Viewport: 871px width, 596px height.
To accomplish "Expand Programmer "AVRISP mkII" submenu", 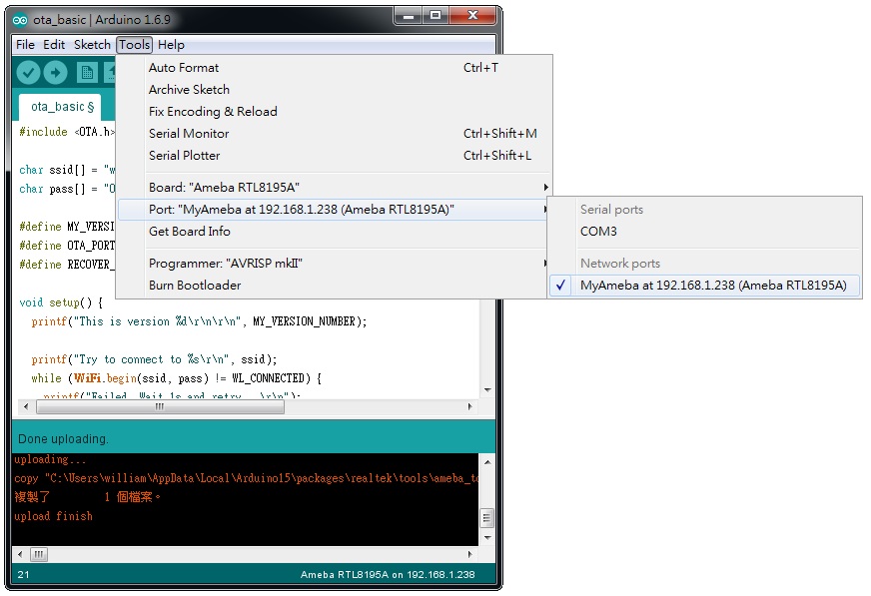I will click(x=334, y=263).
